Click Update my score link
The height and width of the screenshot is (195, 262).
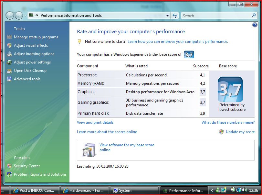pos(240,132)
